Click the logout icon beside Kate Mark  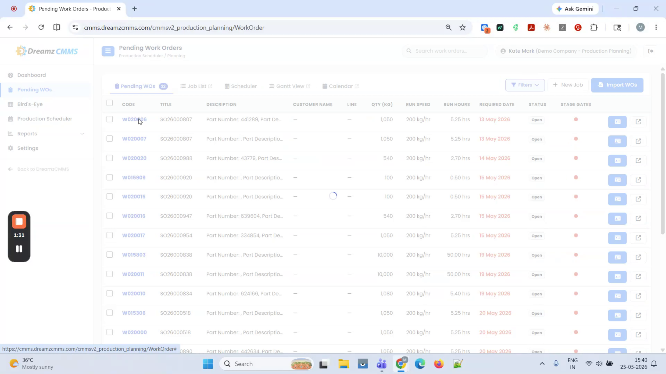651,51
